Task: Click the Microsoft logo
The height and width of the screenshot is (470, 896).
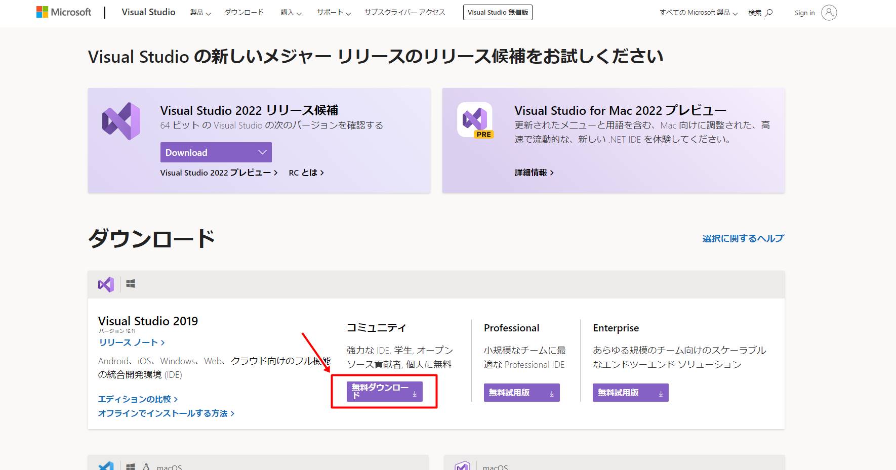Action: [64, 12]
